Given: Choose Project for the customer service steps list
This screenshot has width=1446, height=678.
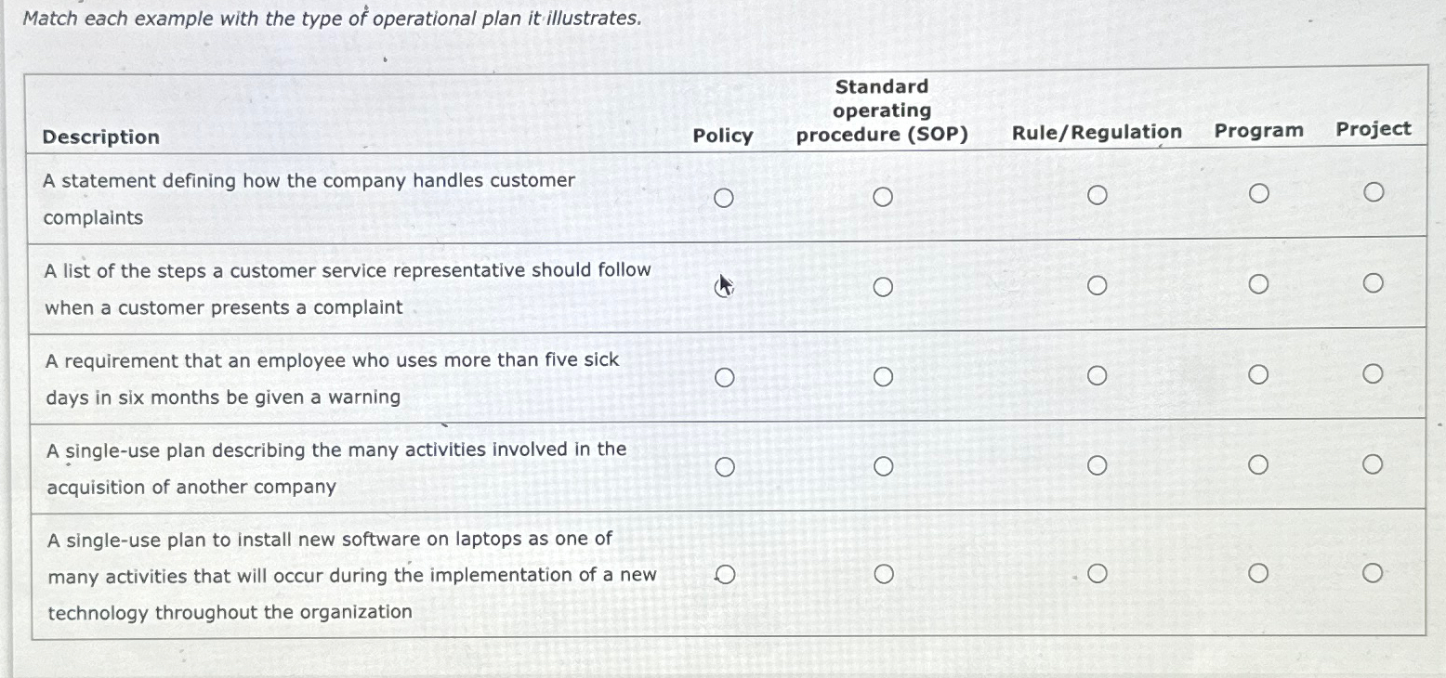Looking at the screenshot, I should pyautogui.click(x=1374, y=281).
